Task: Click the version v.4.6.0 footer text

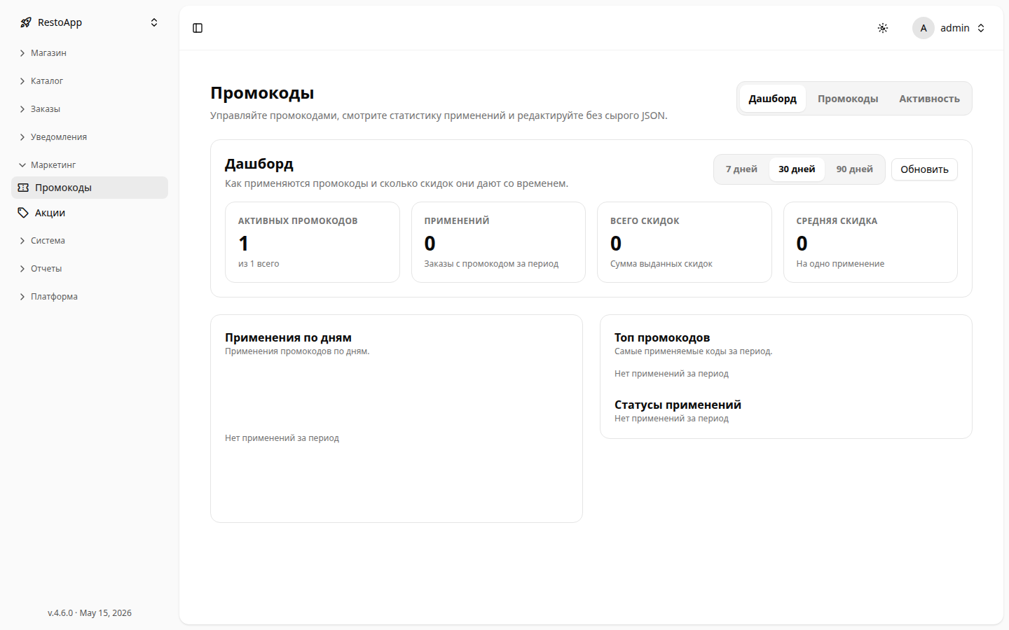Action: pyautogui.click(x=90, y=613)
